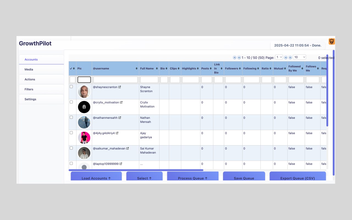352x220 pixels.
Task: Focus the Followers filter input
Action: [x=233, y=80]
